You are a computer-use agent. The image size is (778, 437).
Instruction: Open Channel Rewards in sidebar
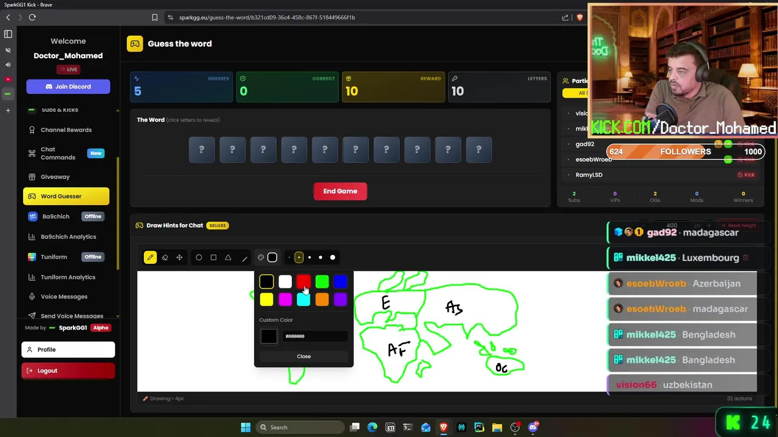point(66,130)
